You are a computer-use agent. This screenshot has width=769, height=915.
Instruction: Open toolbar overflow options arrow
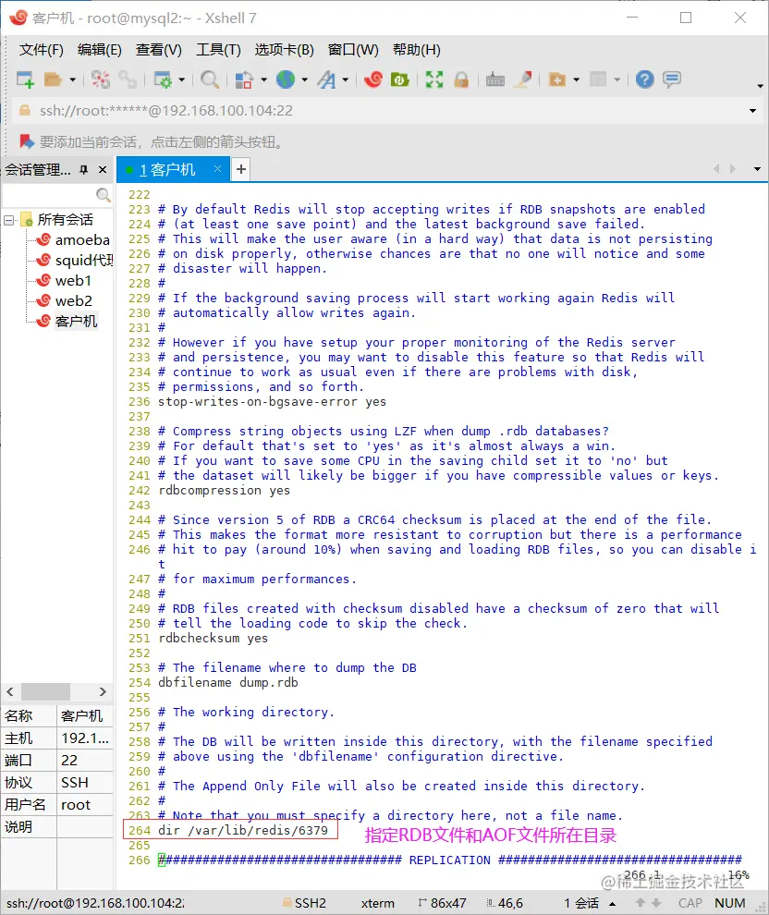[x=760, y=86]
